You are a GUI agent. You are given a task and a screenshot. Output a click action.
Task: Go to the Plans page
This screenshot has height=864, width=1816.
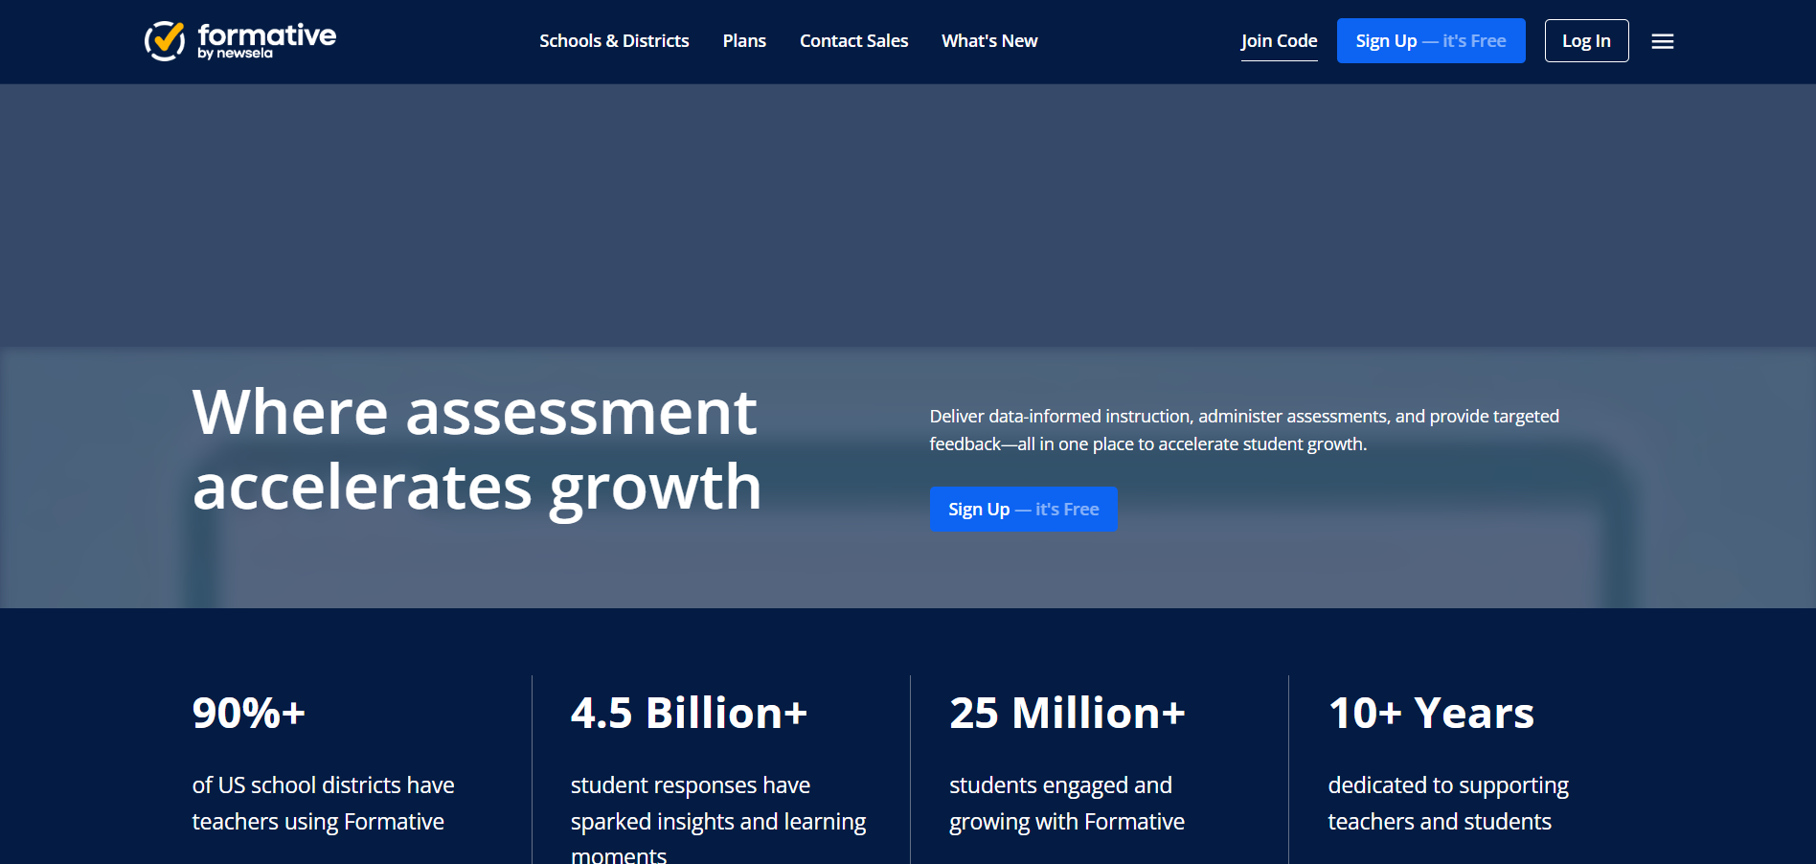pos(744,41)
